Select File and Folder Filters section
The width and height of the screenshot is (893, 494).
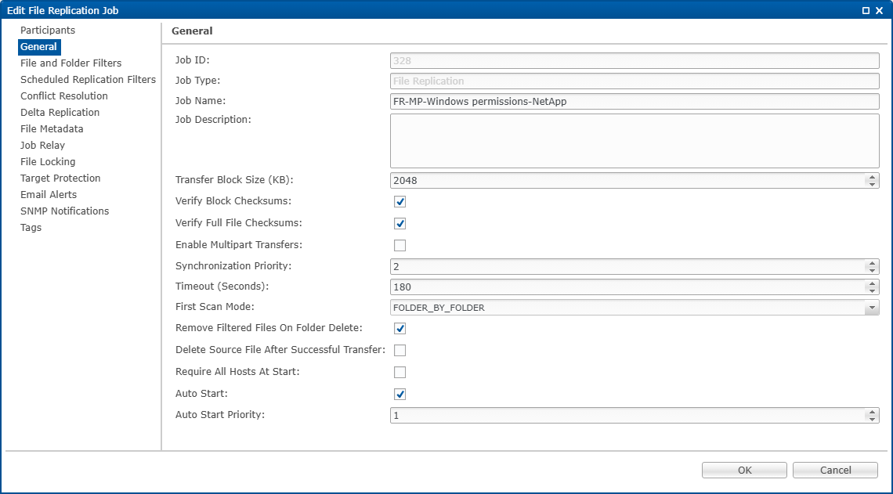(x=70, y=63)
